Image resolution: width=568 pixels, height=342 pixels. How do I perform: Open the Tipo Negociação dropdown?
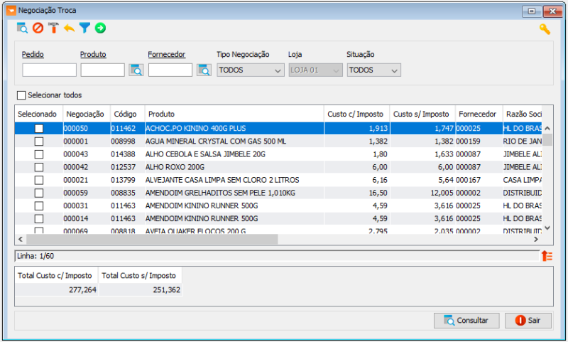click(251, 70)
